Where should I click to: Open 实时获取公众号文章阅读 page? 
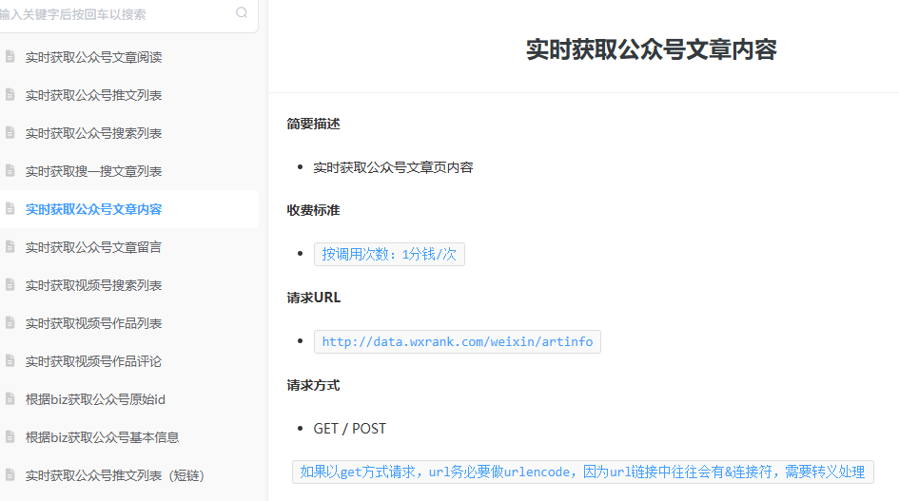click(93, 57)
